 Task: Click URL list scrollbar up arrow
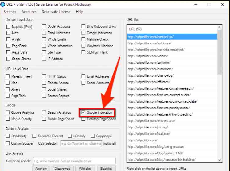pos(220,27)
